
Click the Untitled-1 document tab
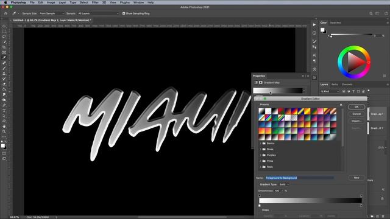[52, 20]
